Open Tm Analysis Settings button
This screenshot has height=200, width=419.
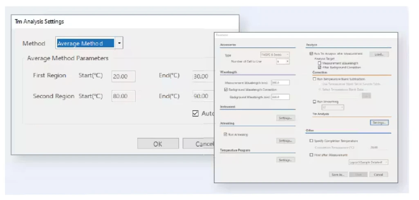coord(379,122)
